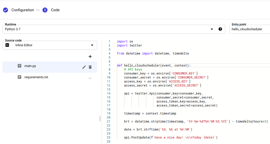Screen dimensions: 270x144
Task: Click the Configuration step checkmark icon
Action: pos(5,10)
